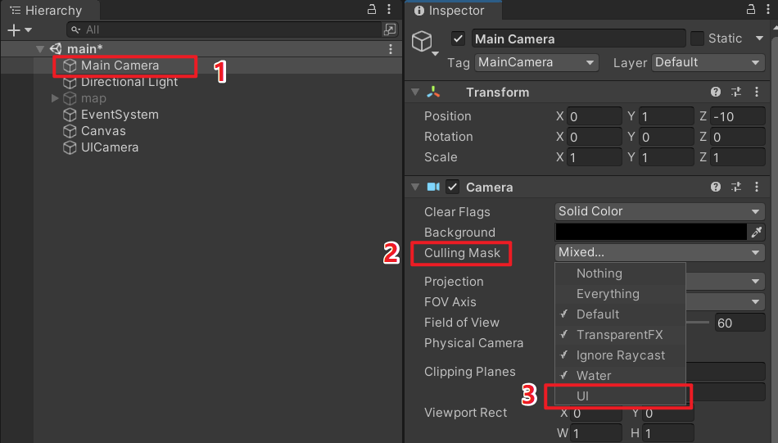
Task: Open Transform component help icon
Action: pyautogui.click(x=716, y=92)
